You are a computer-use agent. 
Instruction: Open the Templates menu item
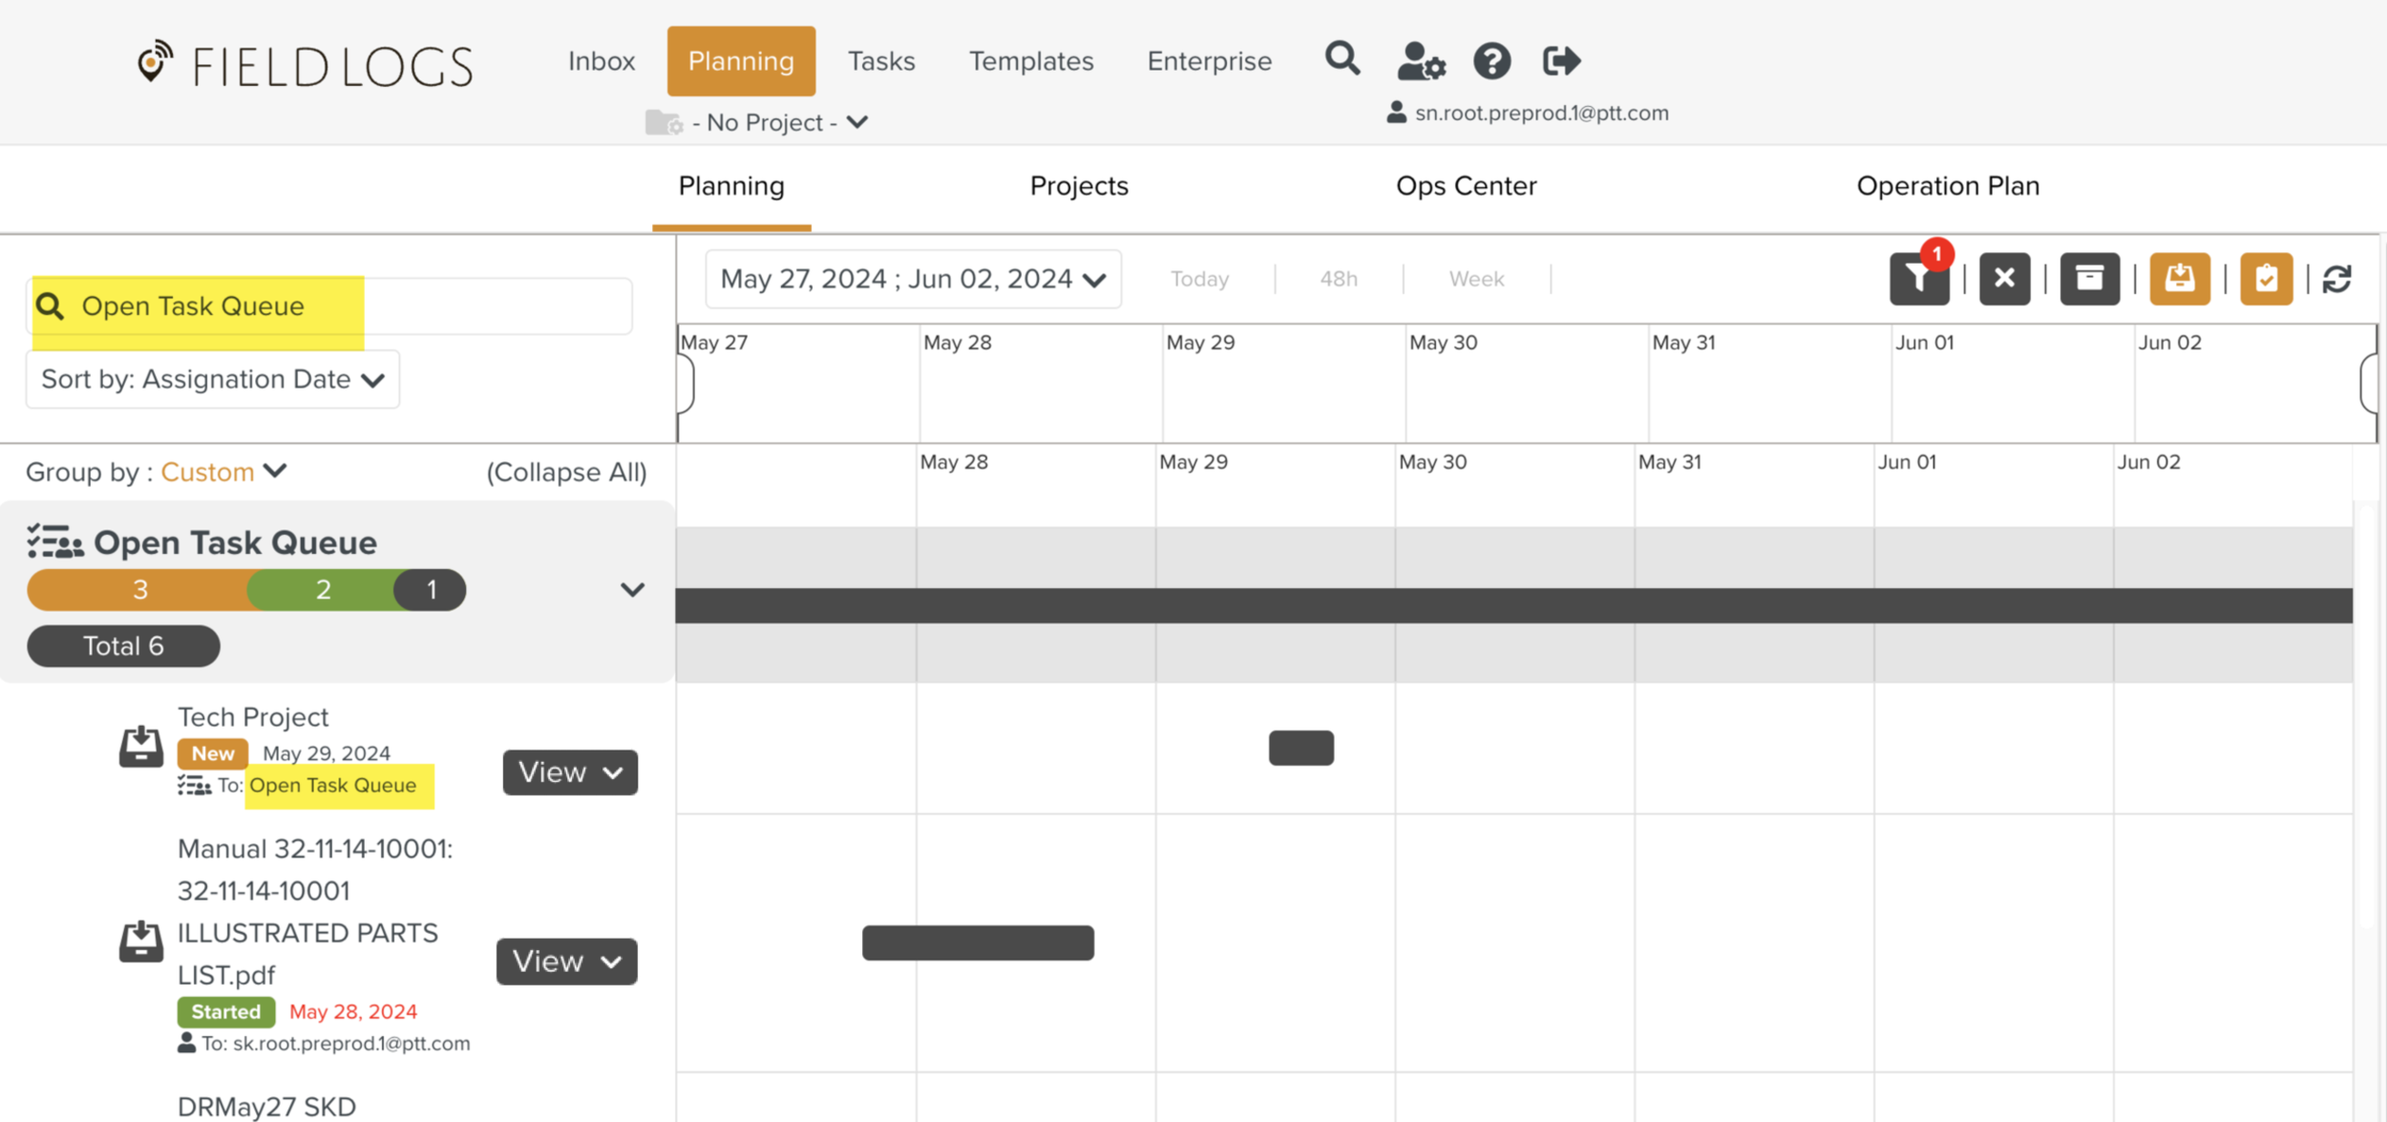click(x=1030, y=61)
